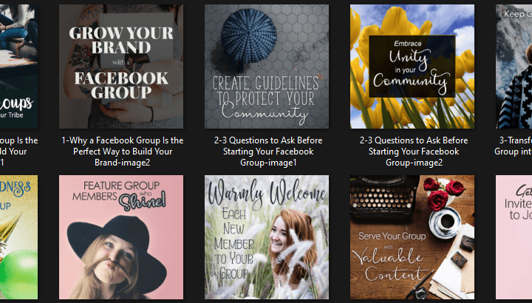Click the blue umbrella in the Guidelines image

248,35
